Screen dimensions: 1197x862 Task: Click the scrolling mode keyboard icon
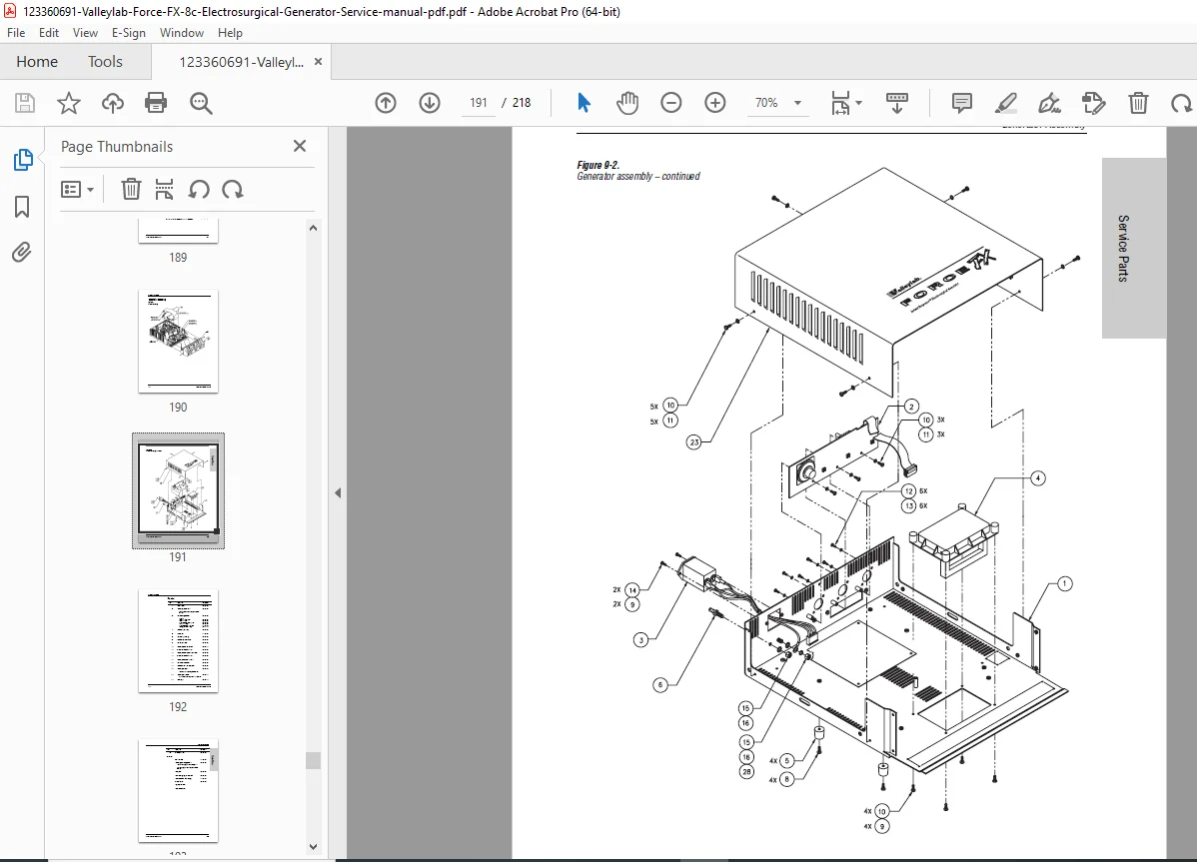point(897,103)
